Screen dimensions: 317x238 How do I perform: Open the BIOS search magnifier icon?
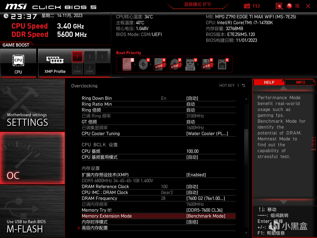pyautogui.click(x=279, y=6)
